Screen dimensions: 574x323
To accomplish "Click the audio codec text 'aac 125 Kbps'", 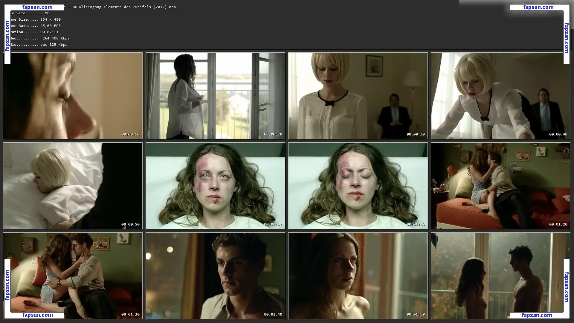I will tap(54, 45).
